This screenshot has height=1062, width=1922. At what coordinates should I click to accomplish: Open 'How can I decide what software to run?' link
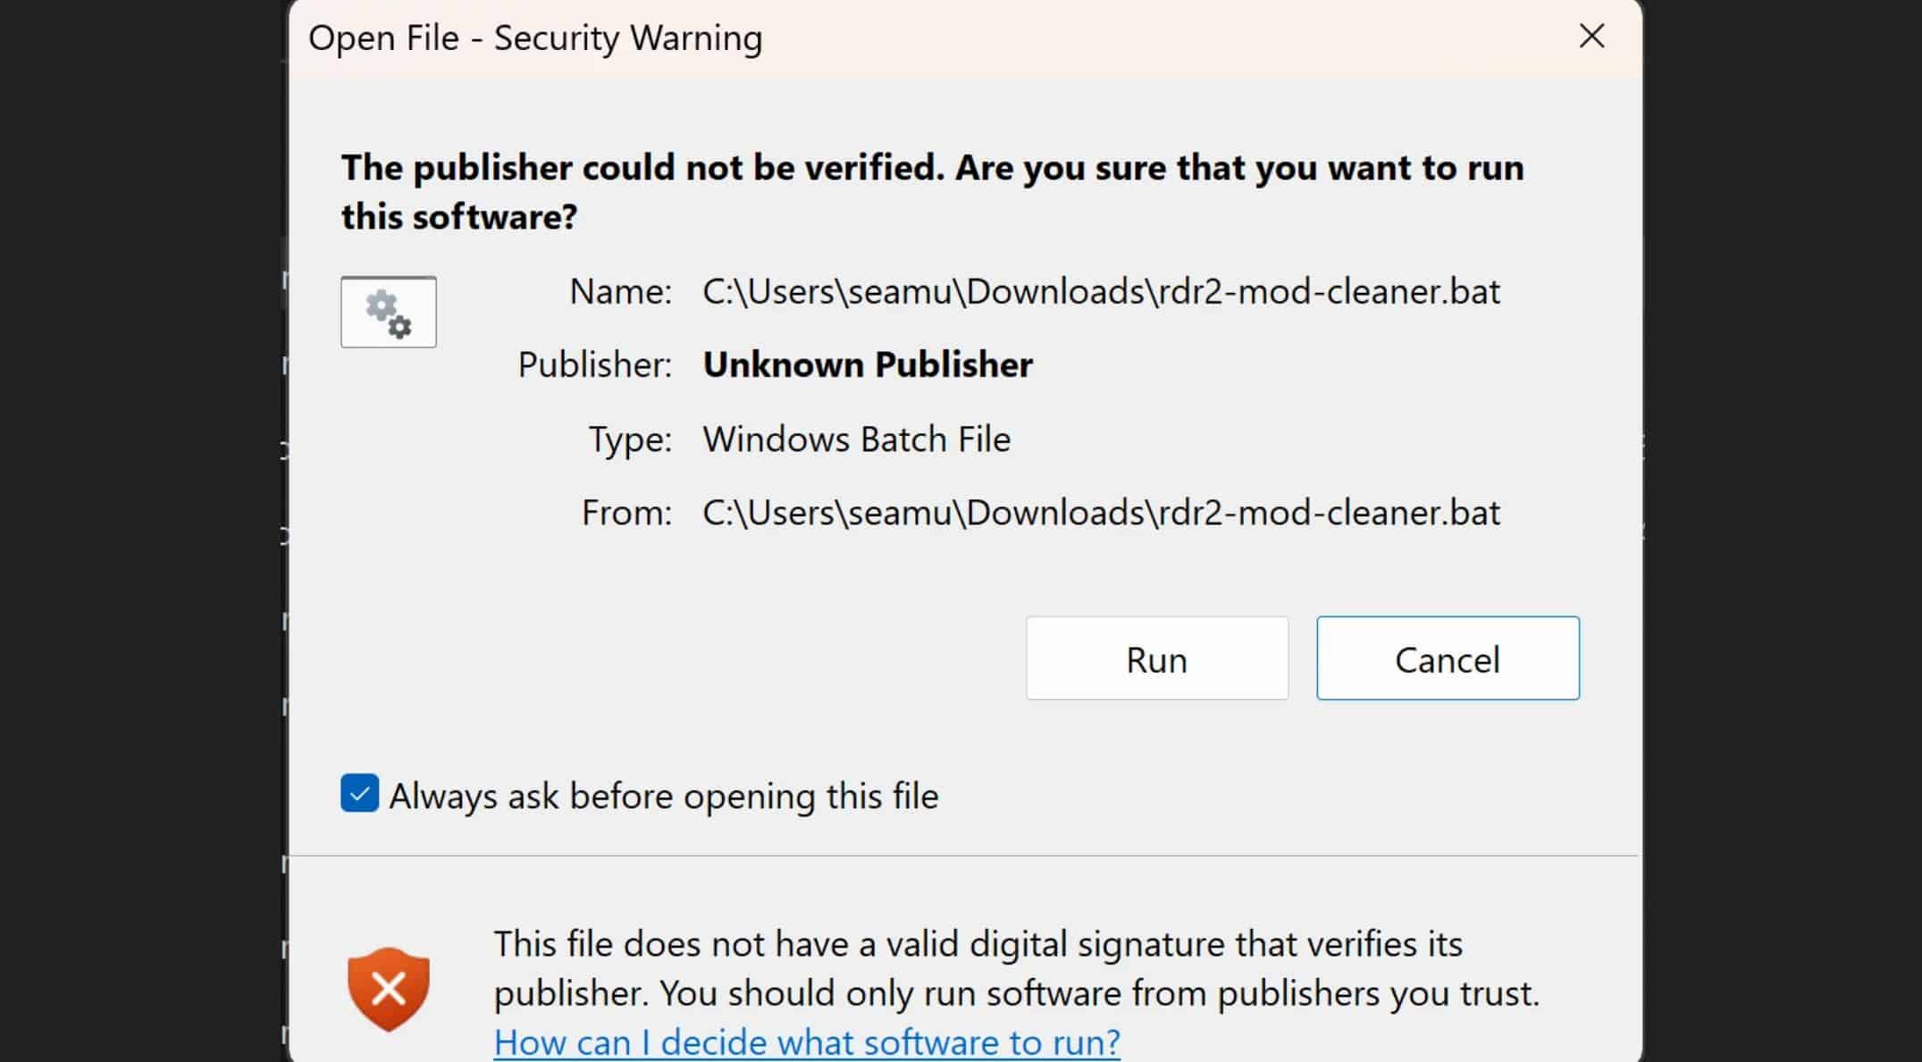point(807,1042)
